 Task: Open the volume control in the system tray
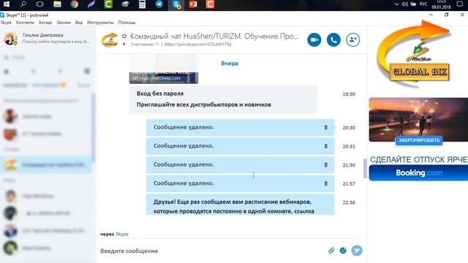[x=404, y=4]
